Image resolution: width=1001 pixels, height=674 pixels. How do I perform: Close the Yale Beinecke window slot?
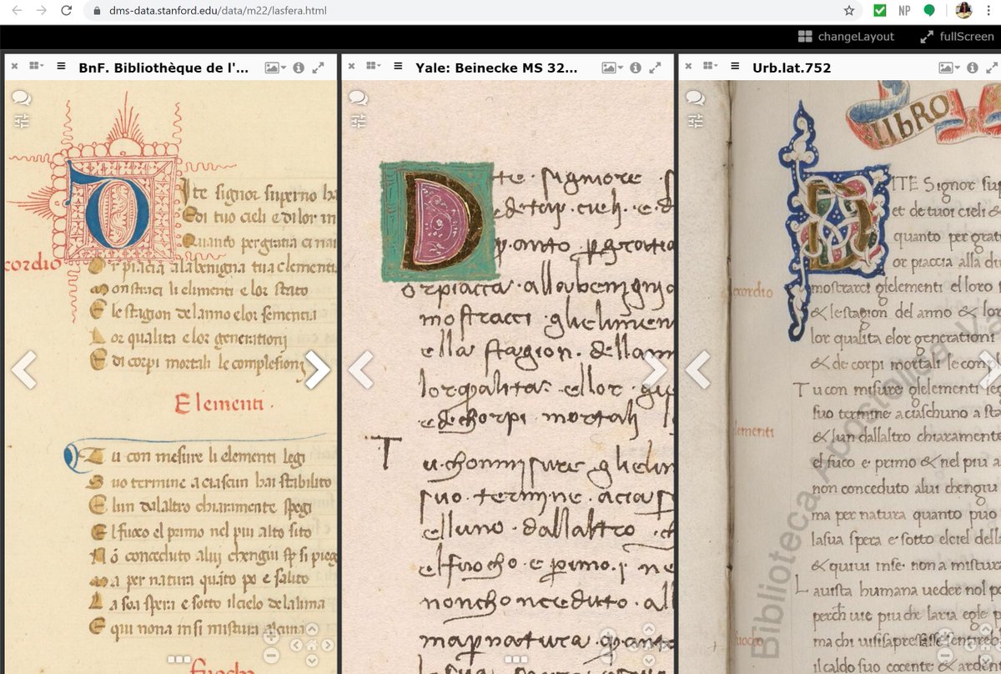pos(351,67)
